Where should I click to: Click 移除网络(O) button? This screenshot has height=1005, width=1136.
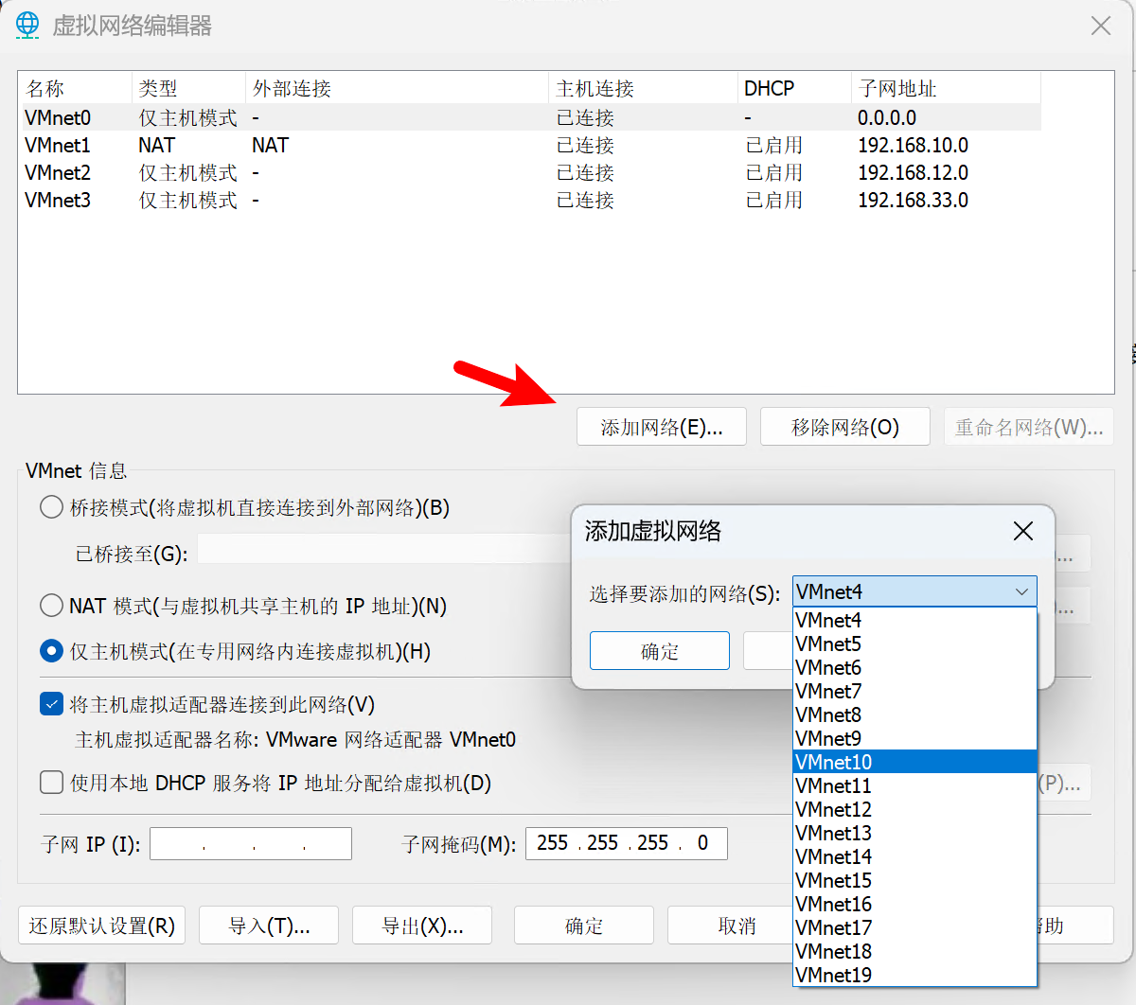pyautogui.click(x=845, y=427)
